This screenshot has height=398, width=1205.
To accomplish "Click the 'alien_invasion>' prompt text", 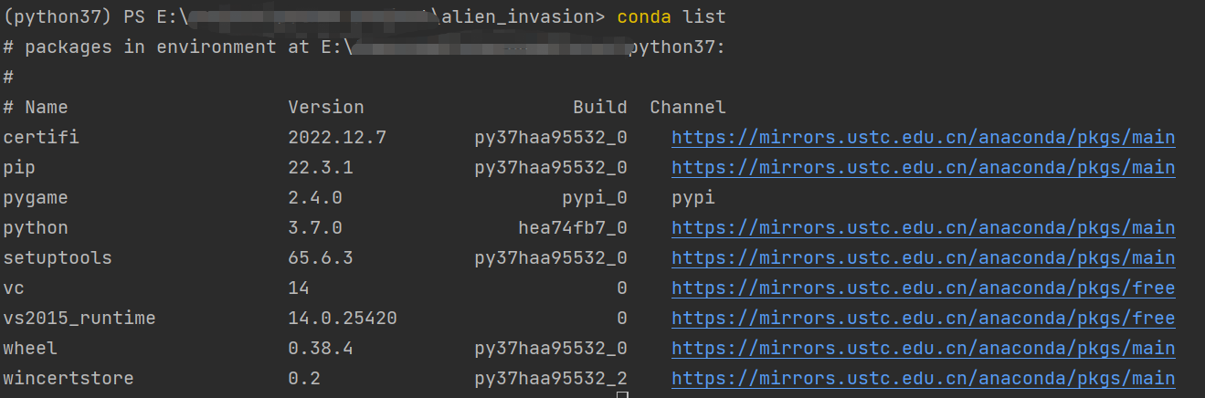I will pyautogui.click(x=523, y=17).
